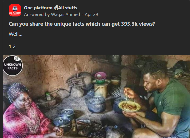The height and width of the screenshot is (138, 190).
Task: Open the Apr 29 timestamp link
Action: point(91,14)
